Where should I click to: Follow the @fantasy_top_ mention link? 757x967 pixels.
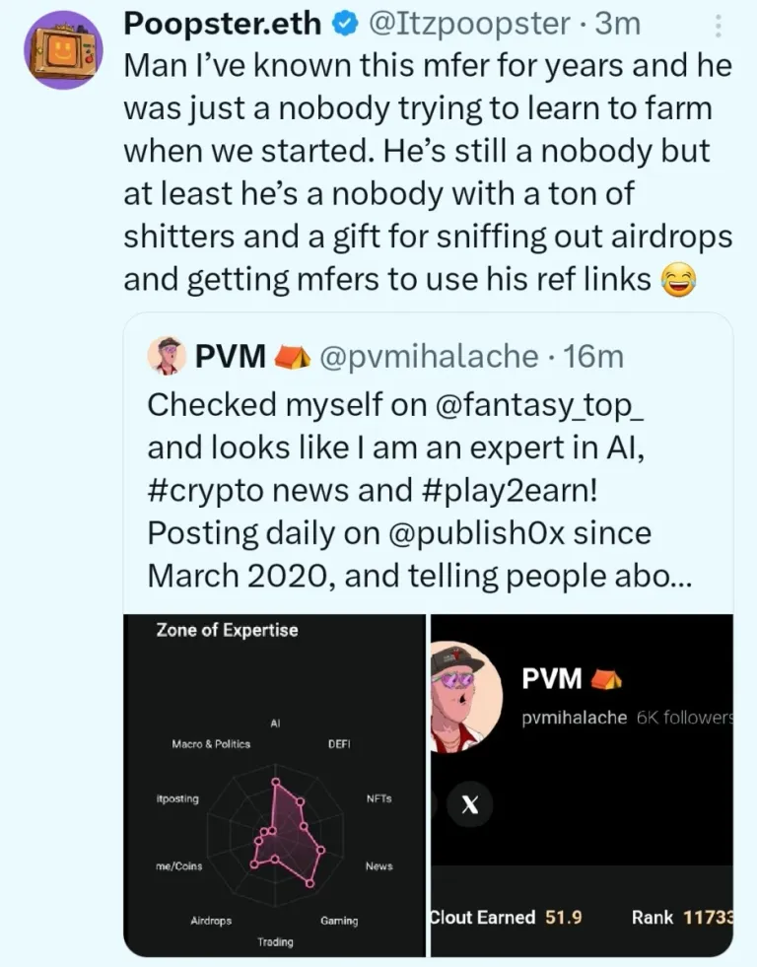540,405
